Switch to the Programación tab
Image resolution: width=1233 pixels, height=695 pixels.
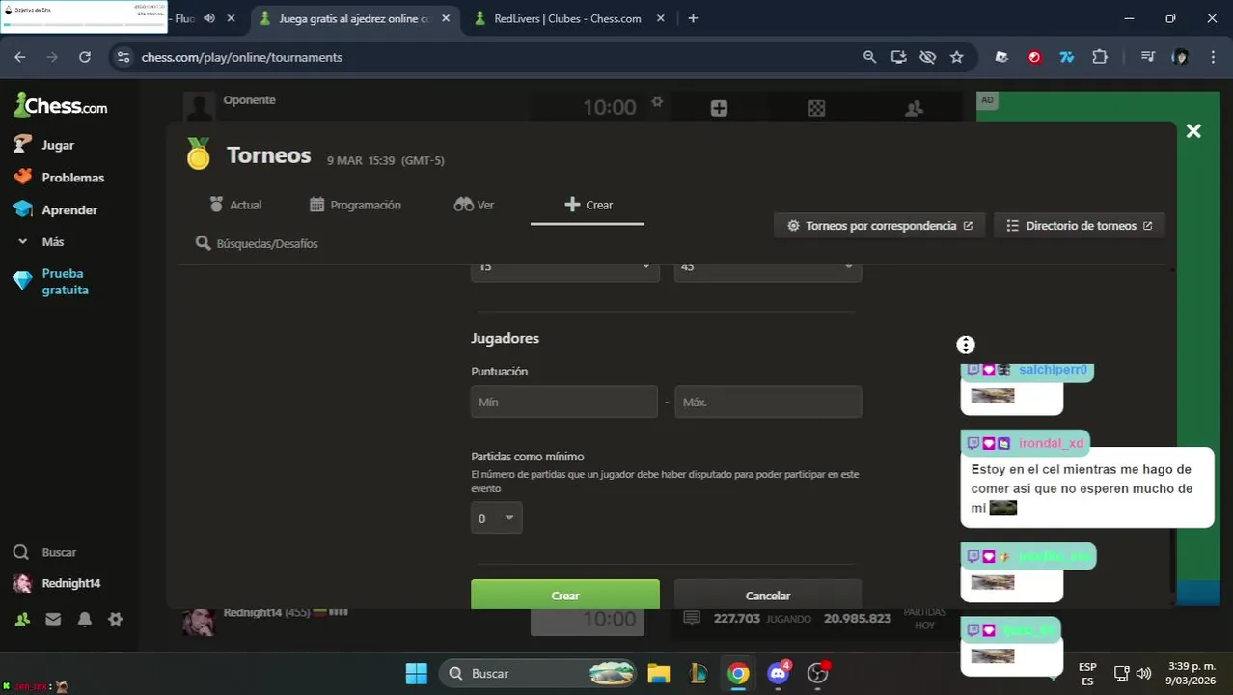coord(355,205)
